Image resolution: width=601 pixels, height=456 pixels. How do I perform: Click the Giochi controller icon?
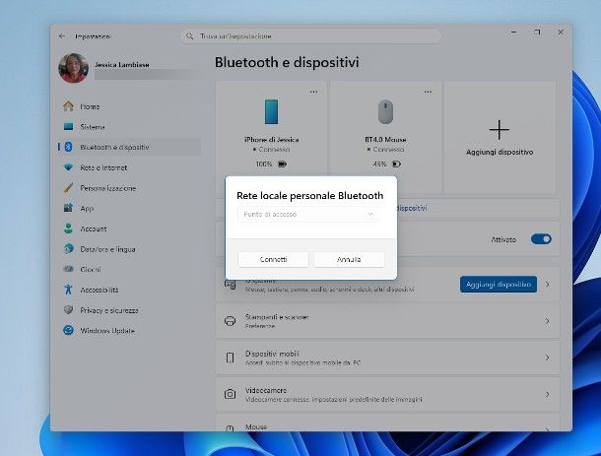[69, 269]
